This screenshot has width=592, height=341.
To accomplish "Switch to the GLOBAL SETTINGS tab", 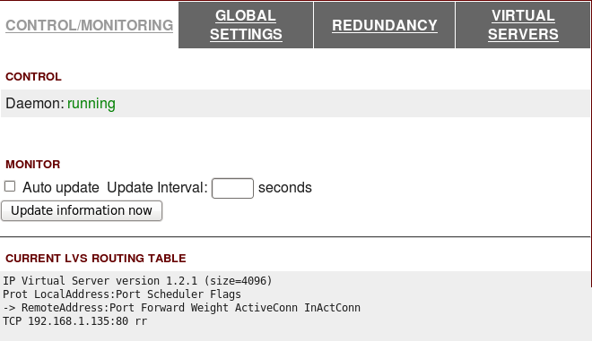I will click(x=246, y=25).
